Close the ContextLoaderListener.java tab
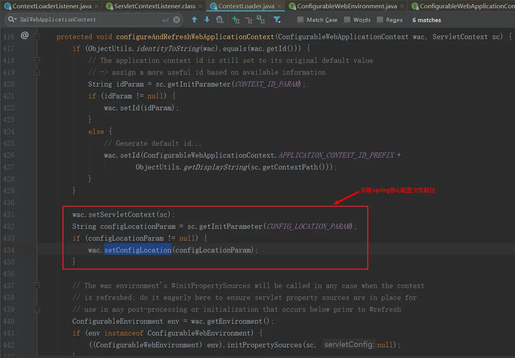The height and width of the screenshot is (358, 515). [x=97, y=6]
